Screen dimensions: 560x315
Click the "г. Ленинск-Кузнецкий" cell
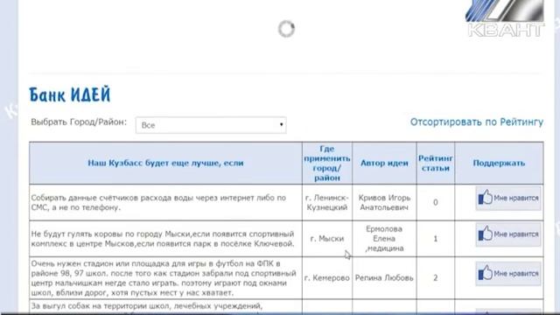pos(326,202)
